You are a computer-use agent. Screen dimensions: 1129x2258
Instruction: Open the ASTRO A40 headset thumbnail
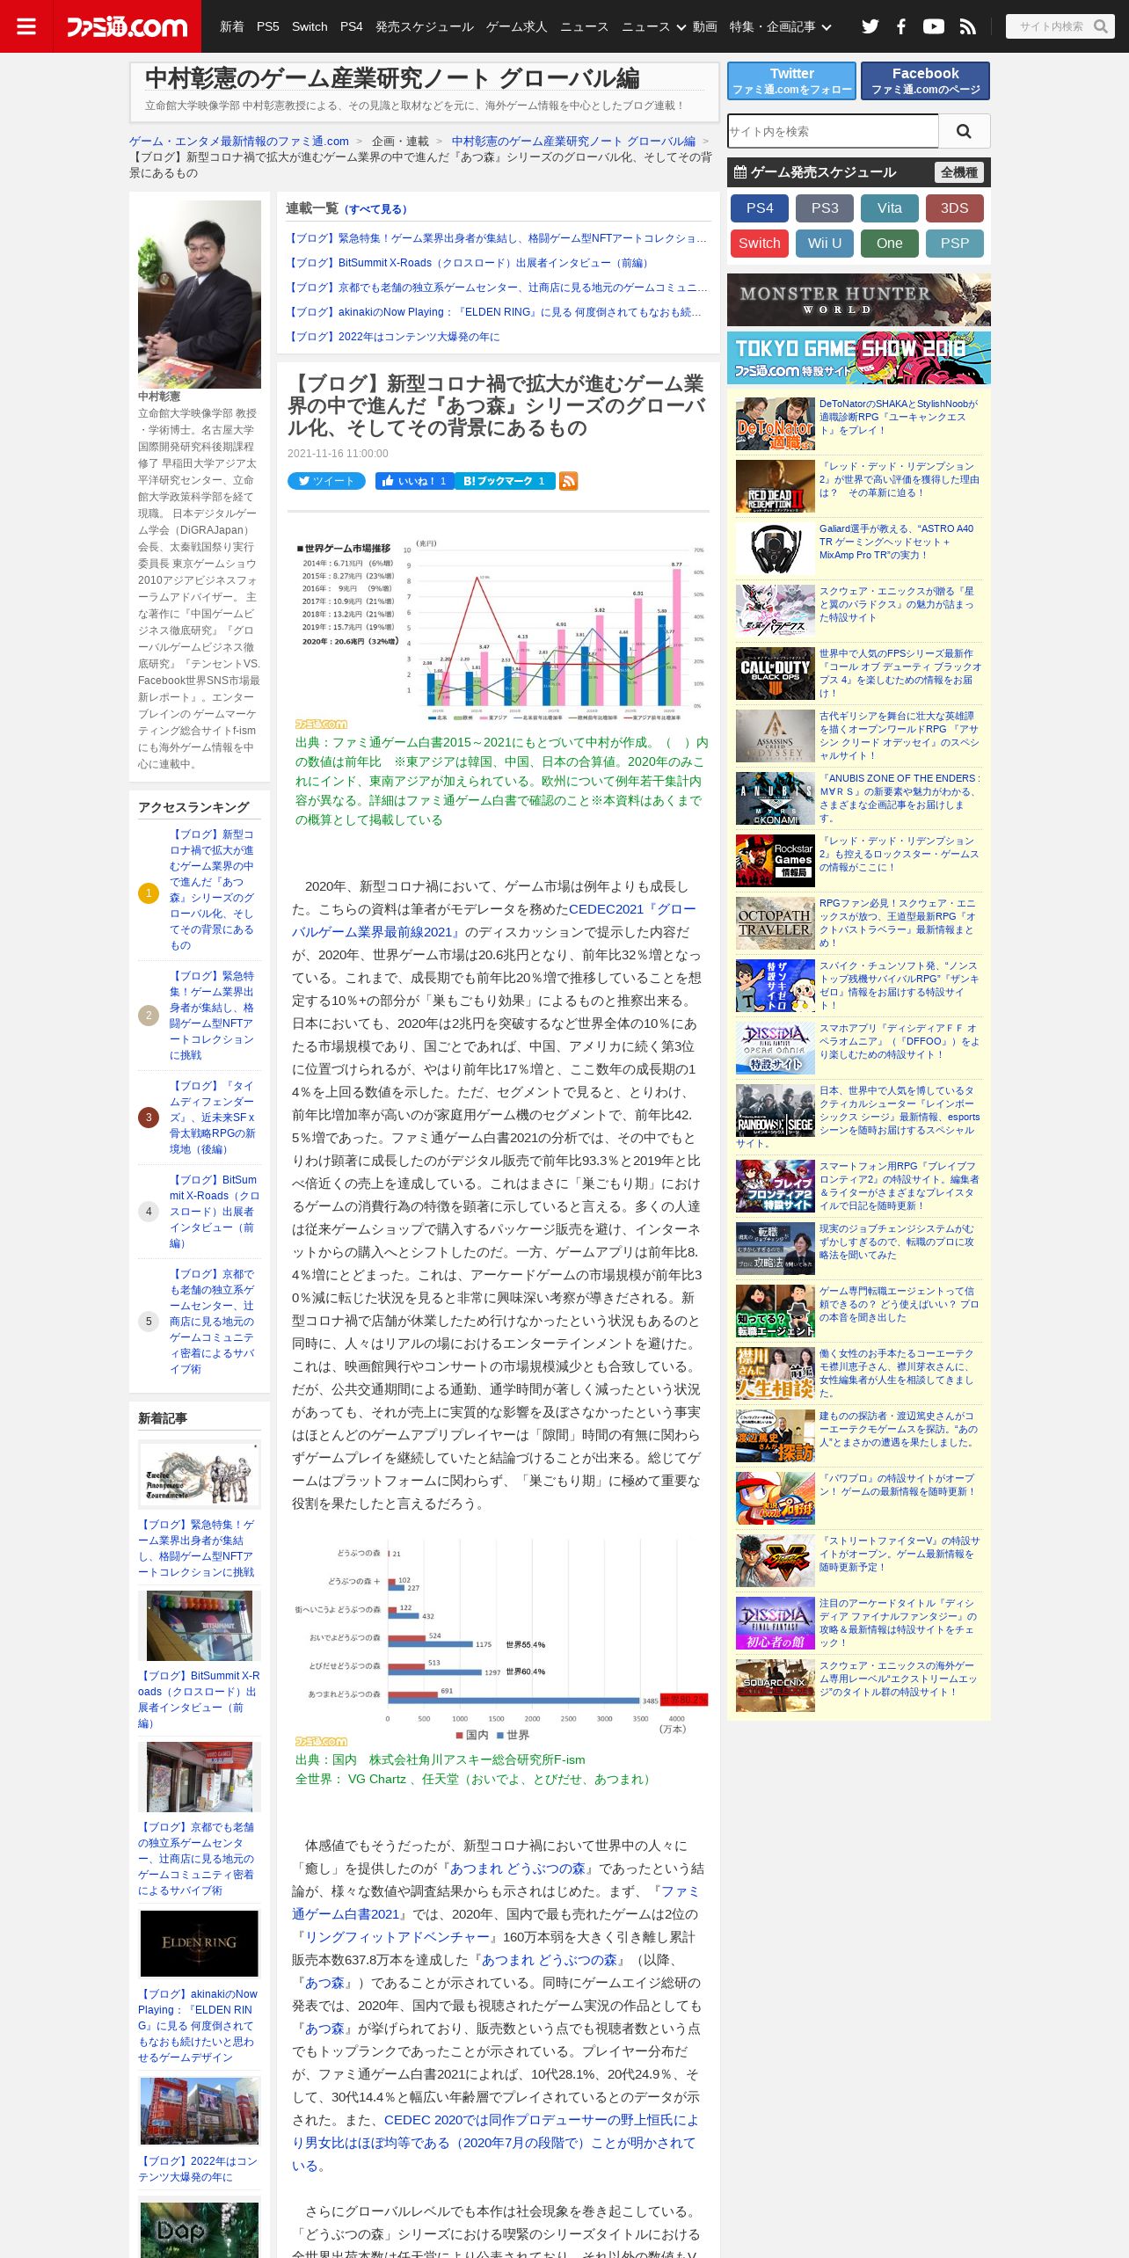(776, 549)
